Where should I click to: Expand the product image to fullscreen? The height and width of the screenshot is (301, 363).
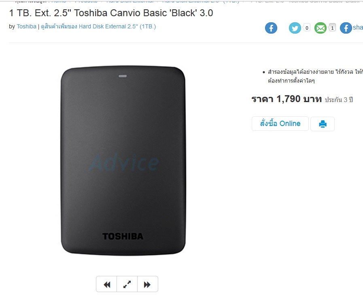tap(127, 284)
